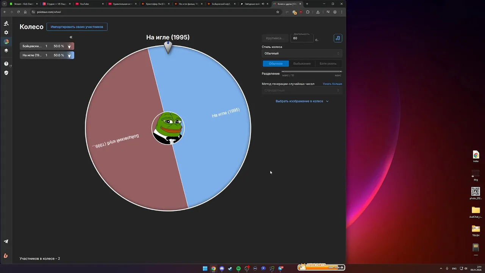Select the Обычное wheel mode
This screenshot has width=485, height=273.
pyautogui.click(x=275, y=64)
